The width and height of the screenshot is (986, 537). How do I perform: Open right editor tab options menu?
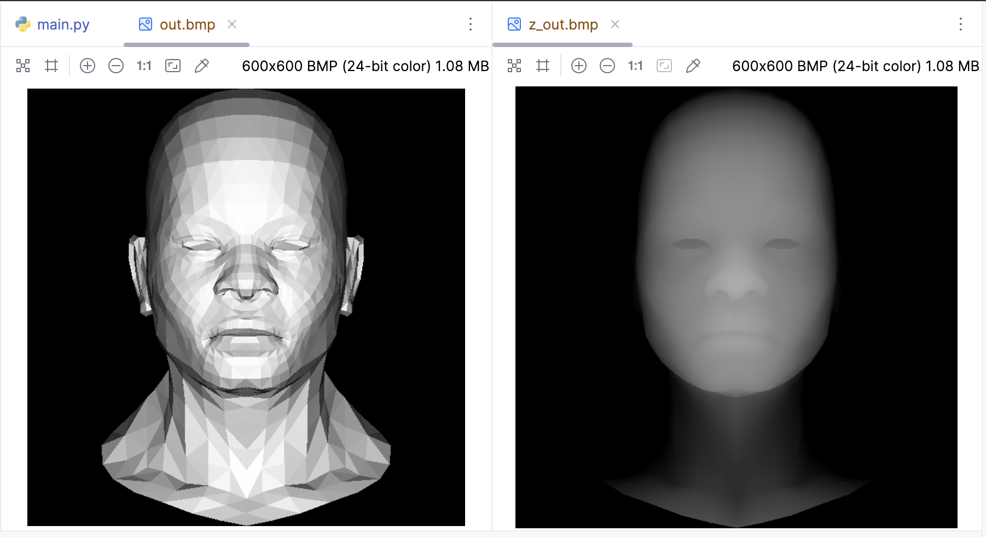point(961,24)
